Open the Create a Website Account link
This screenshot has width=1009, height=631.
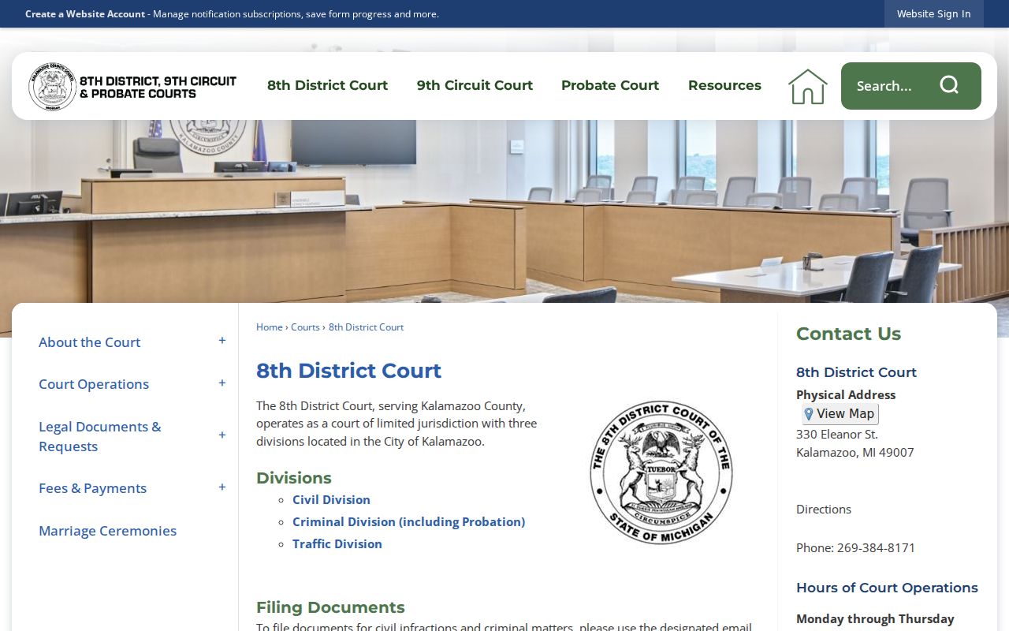[x=85, y=14]
